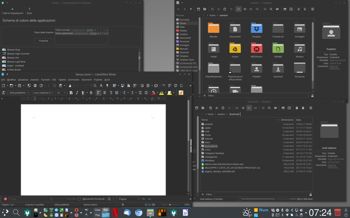Click the Aiuto button in system settings
350x218 pixels.
click(x=30, y=11)
